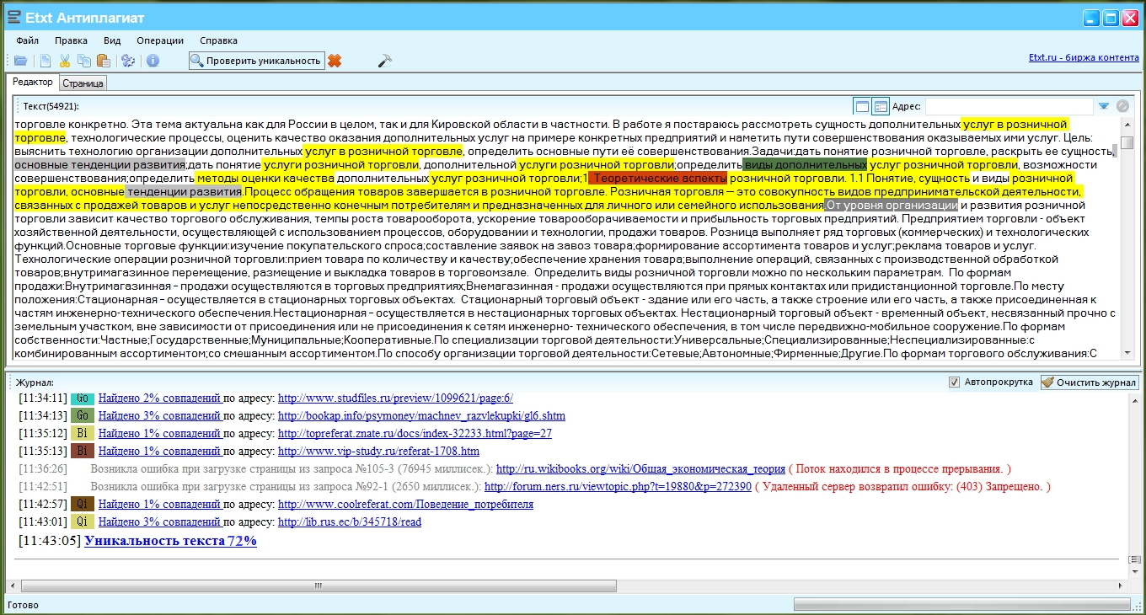Click Найдено 1% совпадений for topreferat
This screenshot has width=1146, height=615.
[x=159, y=434]
